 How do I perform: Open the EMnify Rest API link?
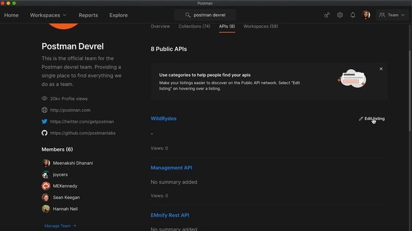170,216
